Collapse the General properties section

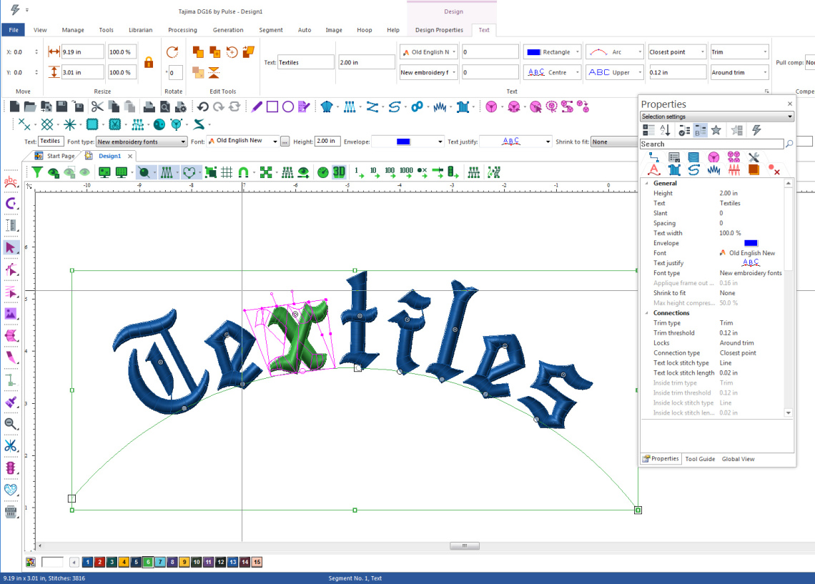pos(648,184)
